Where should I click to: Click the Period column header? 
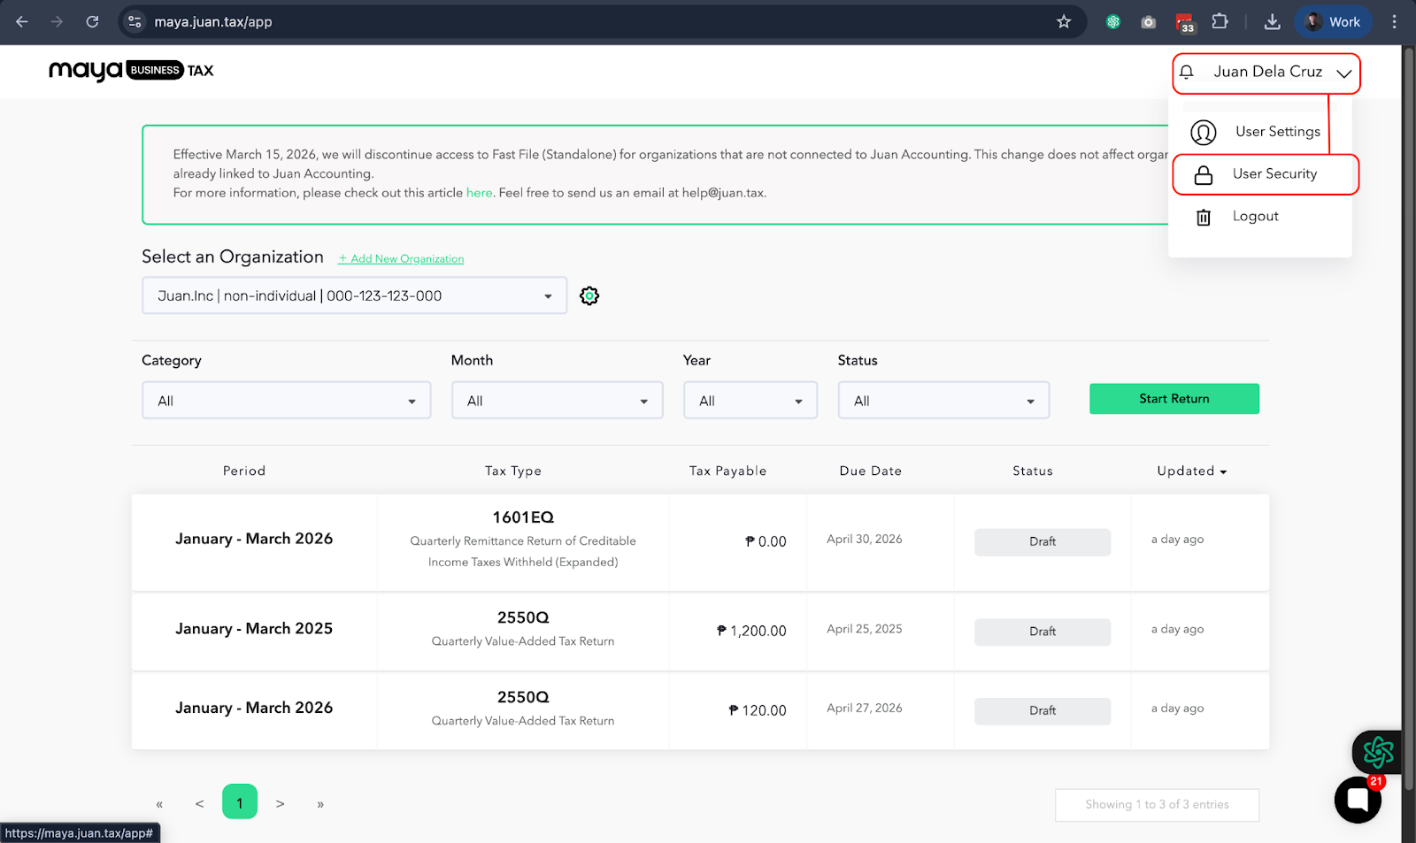point(244,471)
